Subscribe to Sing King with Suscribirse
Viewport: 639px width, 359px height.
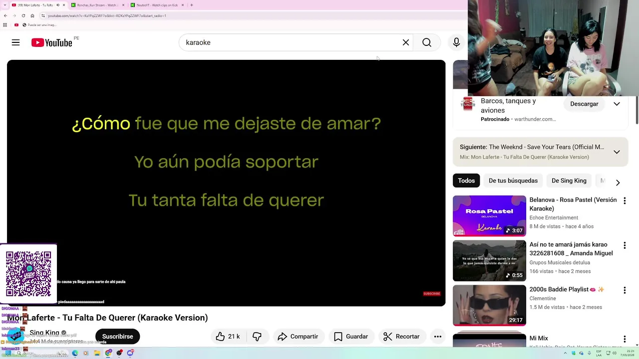pos(117,337)
